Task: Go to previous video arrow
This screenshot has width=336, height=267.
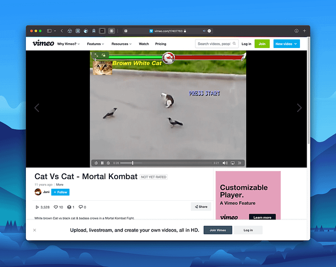Action: pos(37,108)
